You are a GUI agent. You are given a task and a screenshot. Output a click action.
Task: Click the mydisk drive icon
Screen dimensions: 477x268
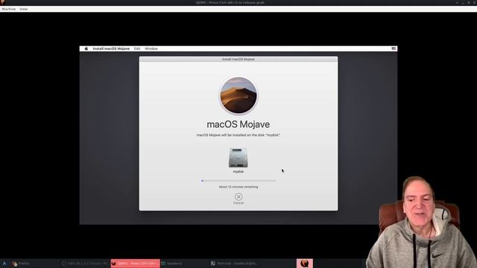pyautogui.click(x=238, y=158)
